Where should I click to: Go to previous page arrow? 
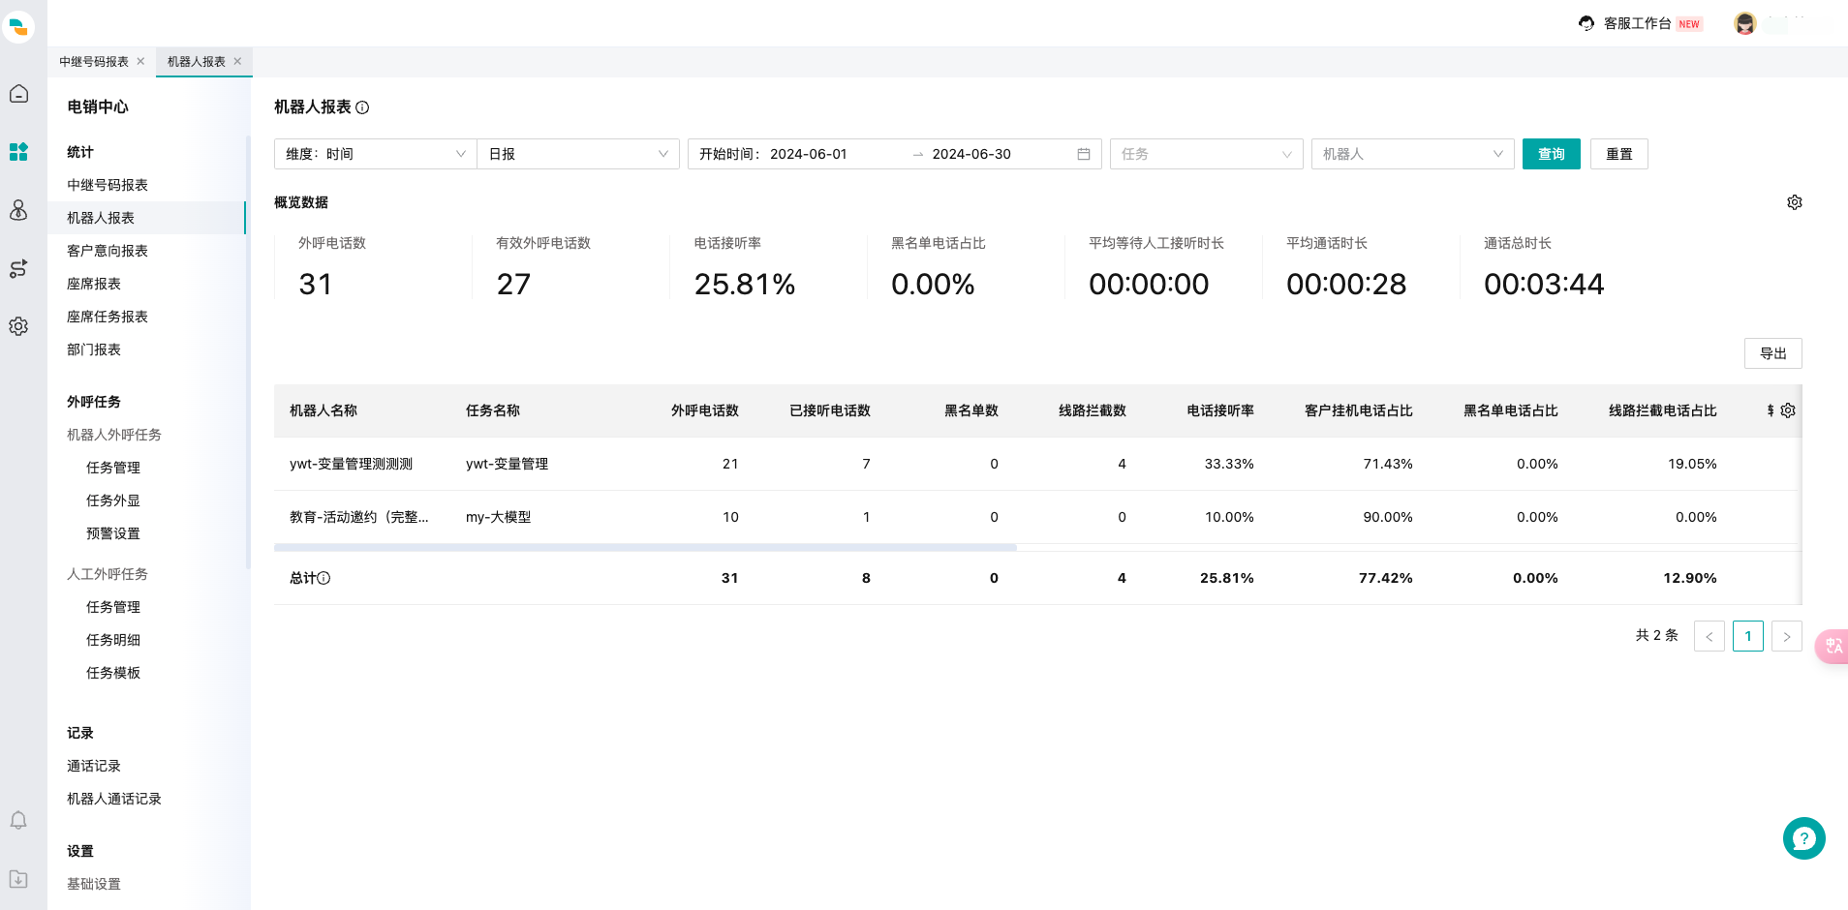click(1709, 636)
